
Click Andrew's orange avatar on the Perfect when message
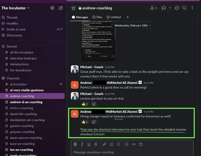pyautogui.click(x=75, y=85)
